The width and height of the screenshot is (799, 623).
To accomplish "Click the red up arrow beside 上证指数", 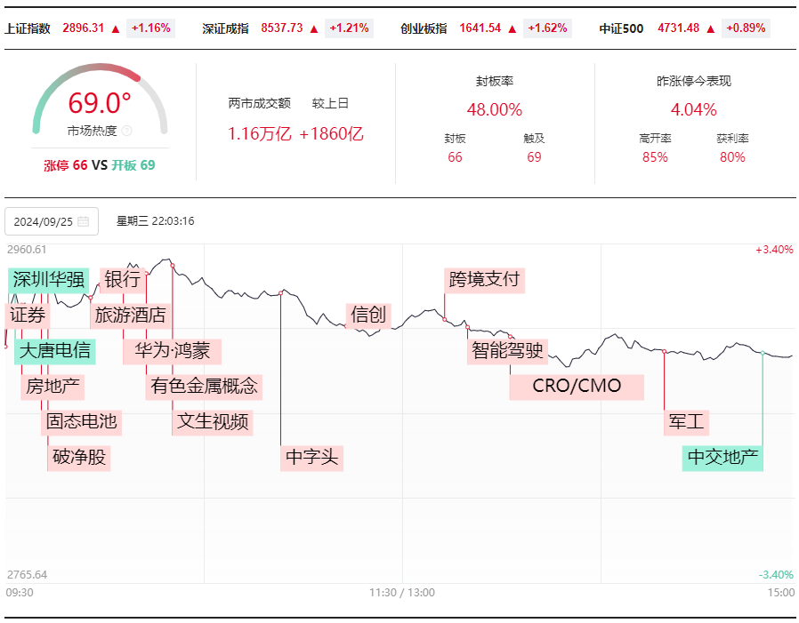I will coord(116,29).
